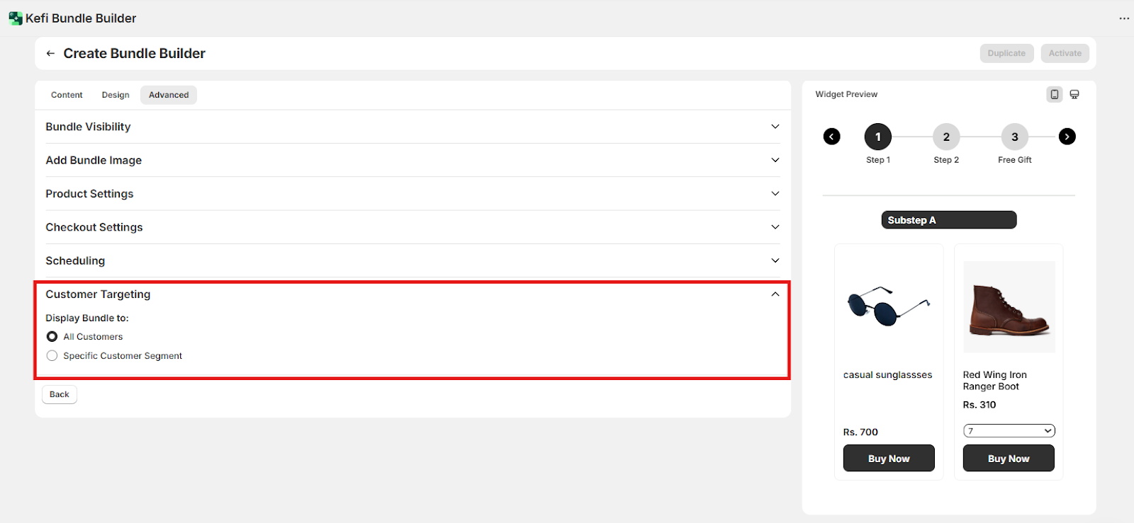Select the All Customers radio option
The width and height of the screenshot is (1134, 523).
pos(52,337)
